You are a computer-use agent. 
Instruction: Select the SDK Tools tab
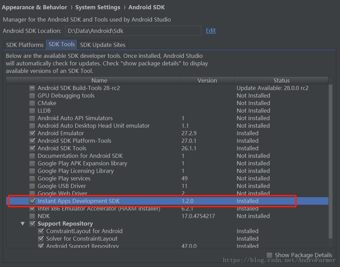[62, 44]
